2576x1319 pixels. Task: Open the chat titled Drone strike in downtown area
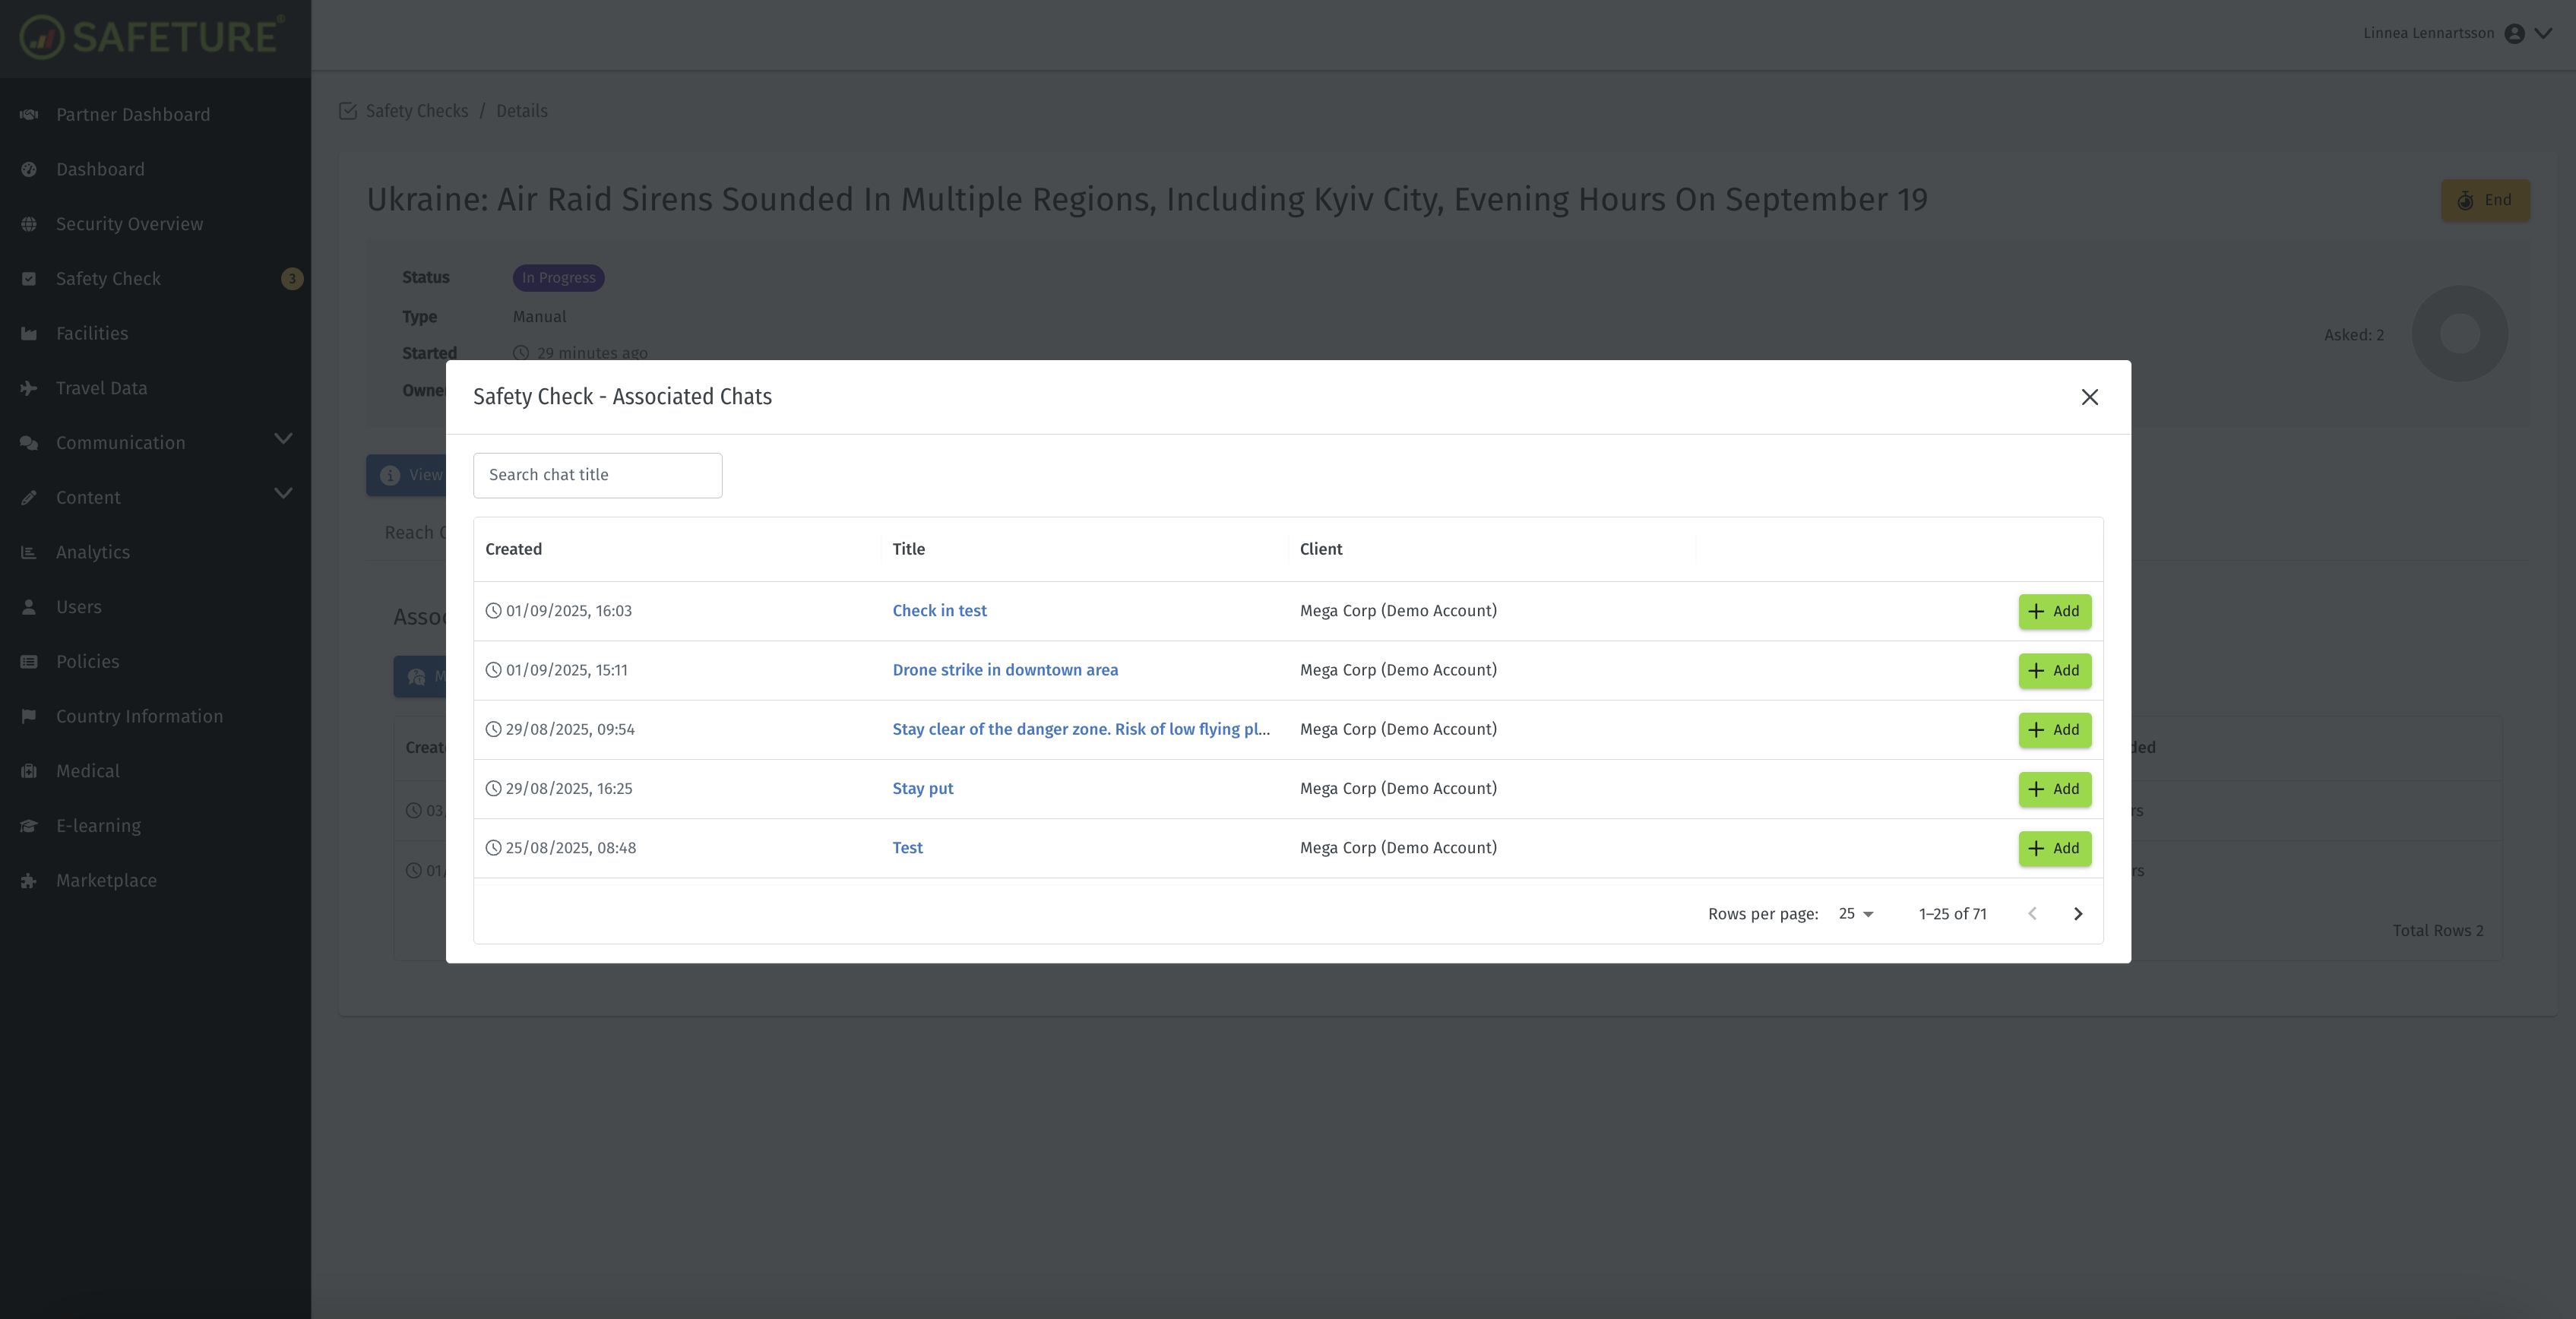pyautogui.click(x=1005, y=669)
